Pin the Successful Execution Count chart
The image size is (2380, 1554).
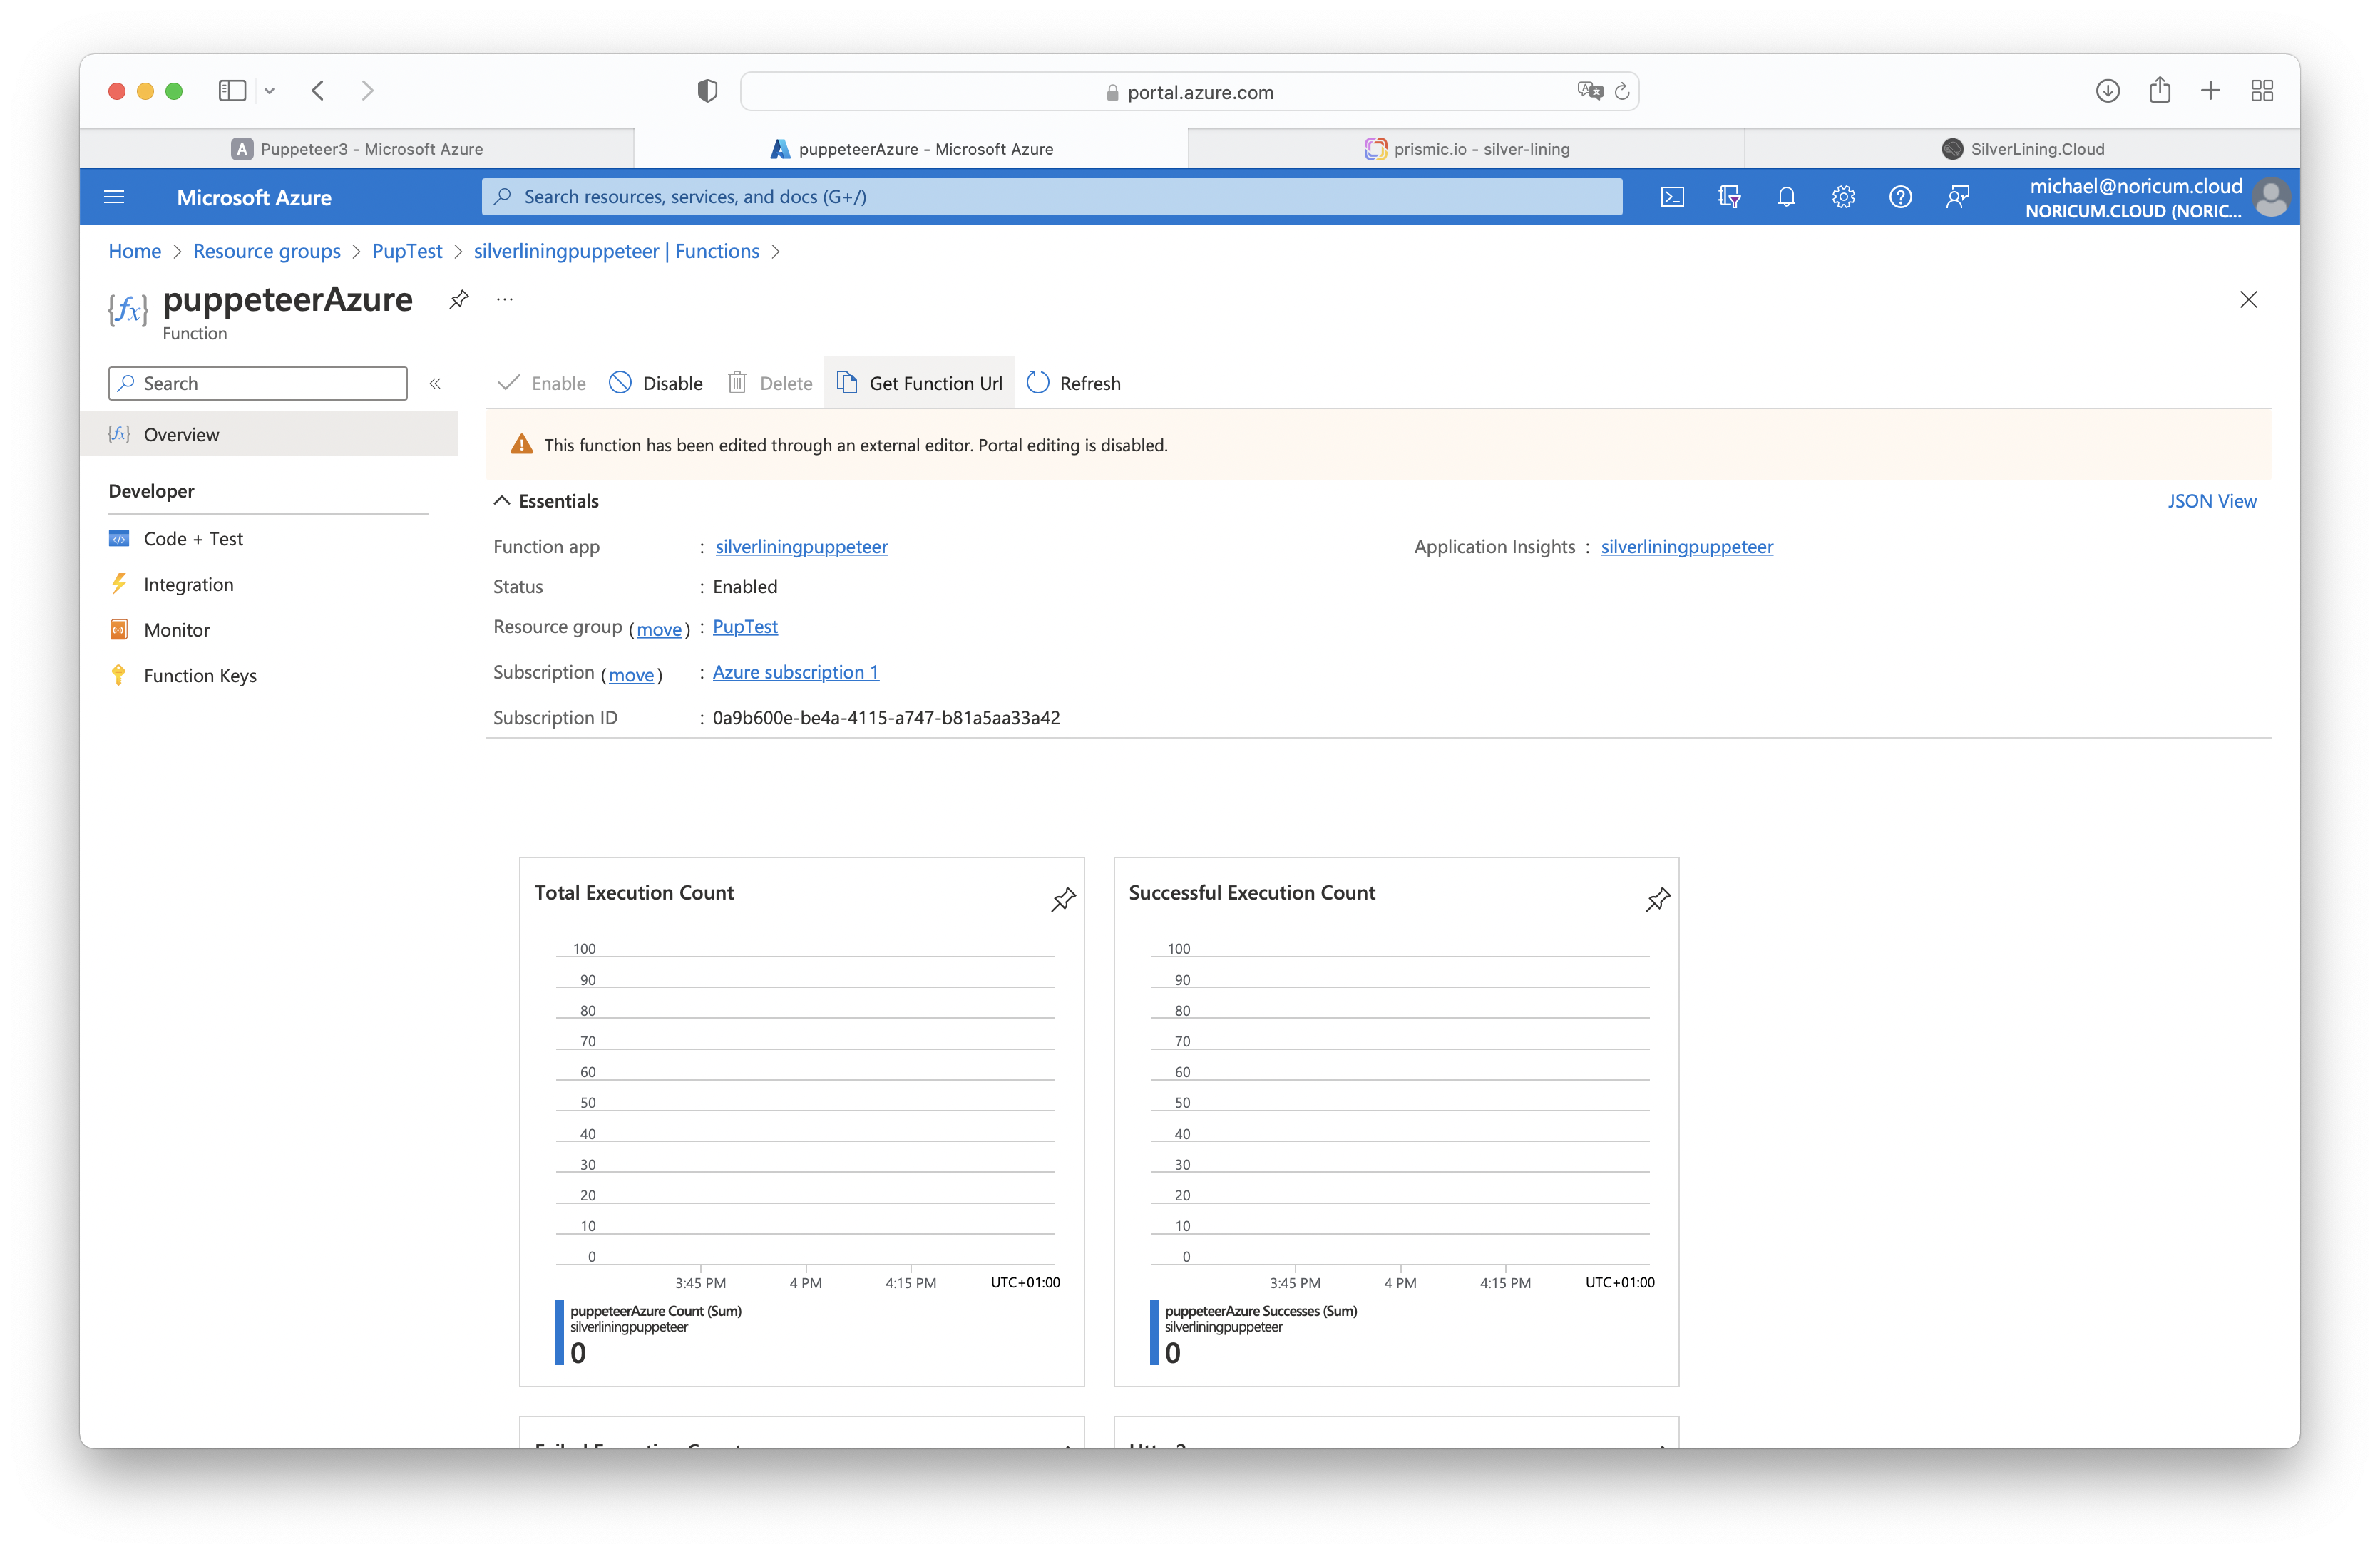pyautogui.click(x=1657, y=899)
